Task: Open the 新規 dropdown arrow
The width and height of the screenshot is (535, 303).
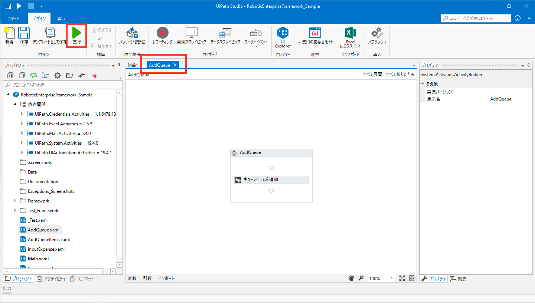Action: 9,47
